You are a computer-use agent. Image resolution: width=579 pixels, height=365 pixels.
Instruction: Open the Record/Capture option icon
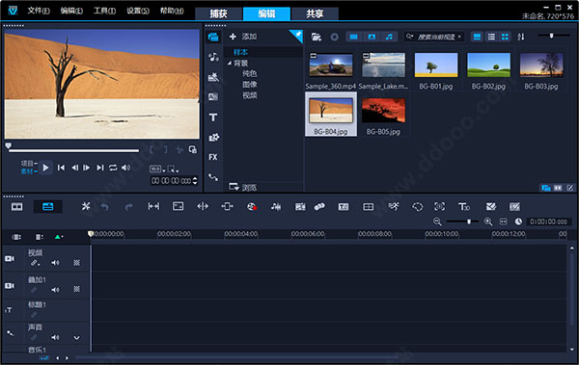point(252,207)
